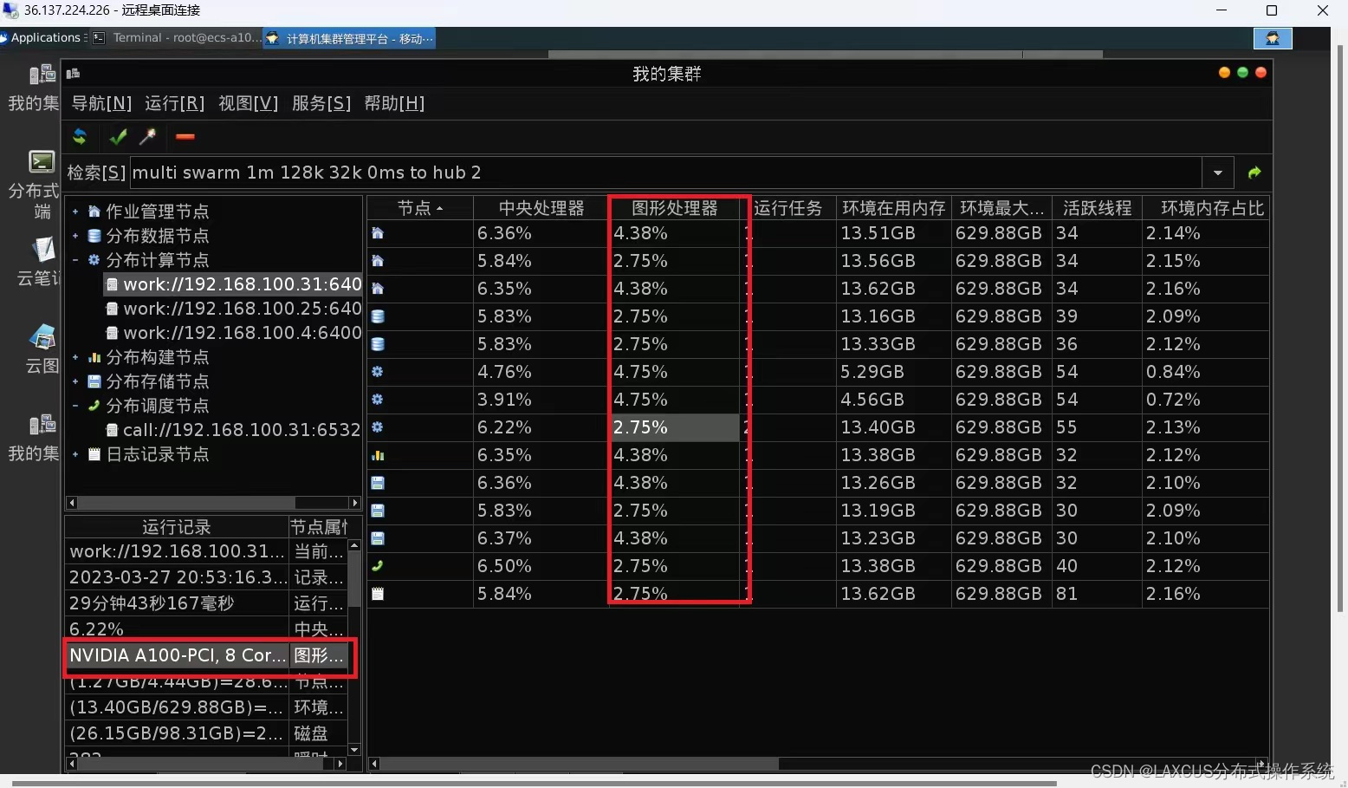Click the gear icon in the 4.56GB row
The image size is (1348, 788).
click(x=378, y=400)
